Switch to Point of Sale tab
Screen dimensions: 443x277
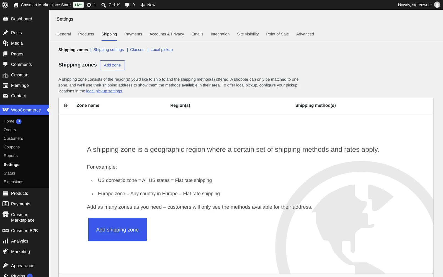pos(277,34)
